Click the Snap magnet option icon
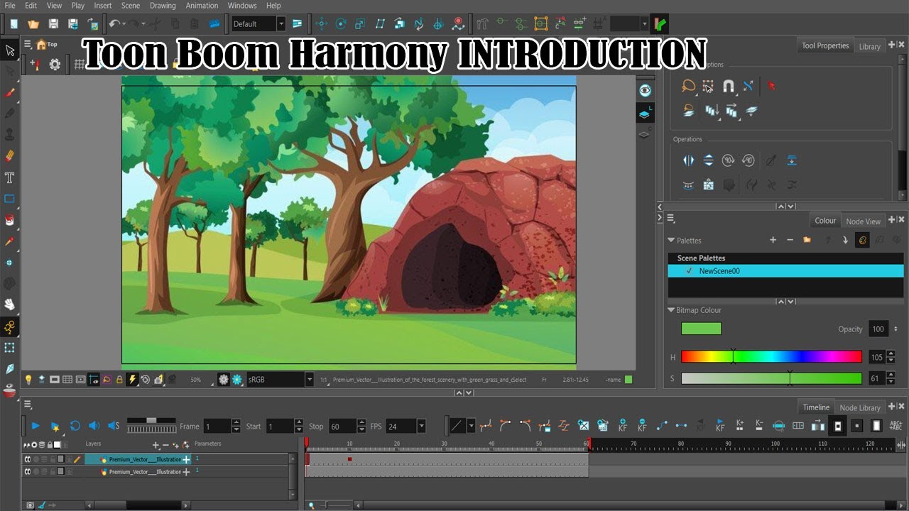The height and width of the screenshot is (511, 909). click(728, 86)
